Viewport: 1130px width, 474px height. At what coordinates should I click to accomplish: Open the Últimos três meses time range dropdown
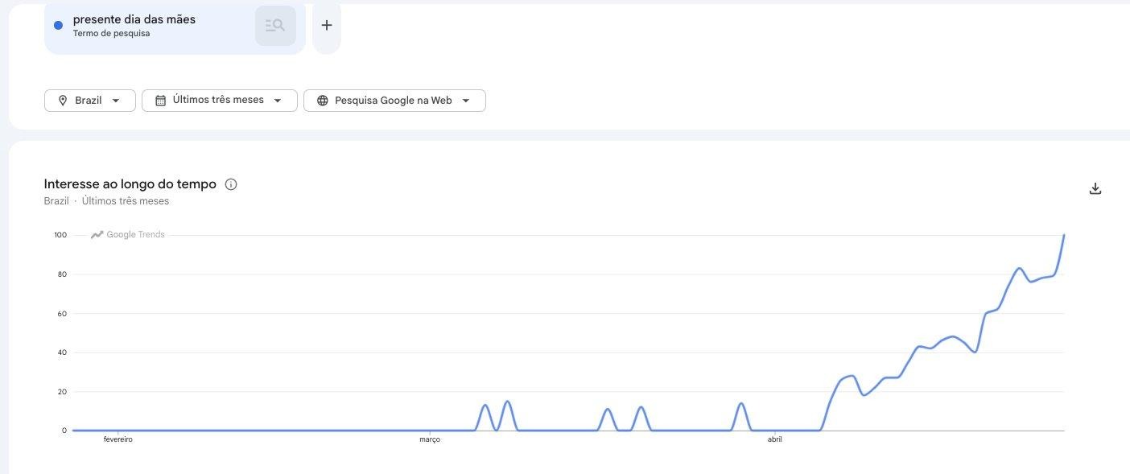pyautogui.click(x=220, y=101)
